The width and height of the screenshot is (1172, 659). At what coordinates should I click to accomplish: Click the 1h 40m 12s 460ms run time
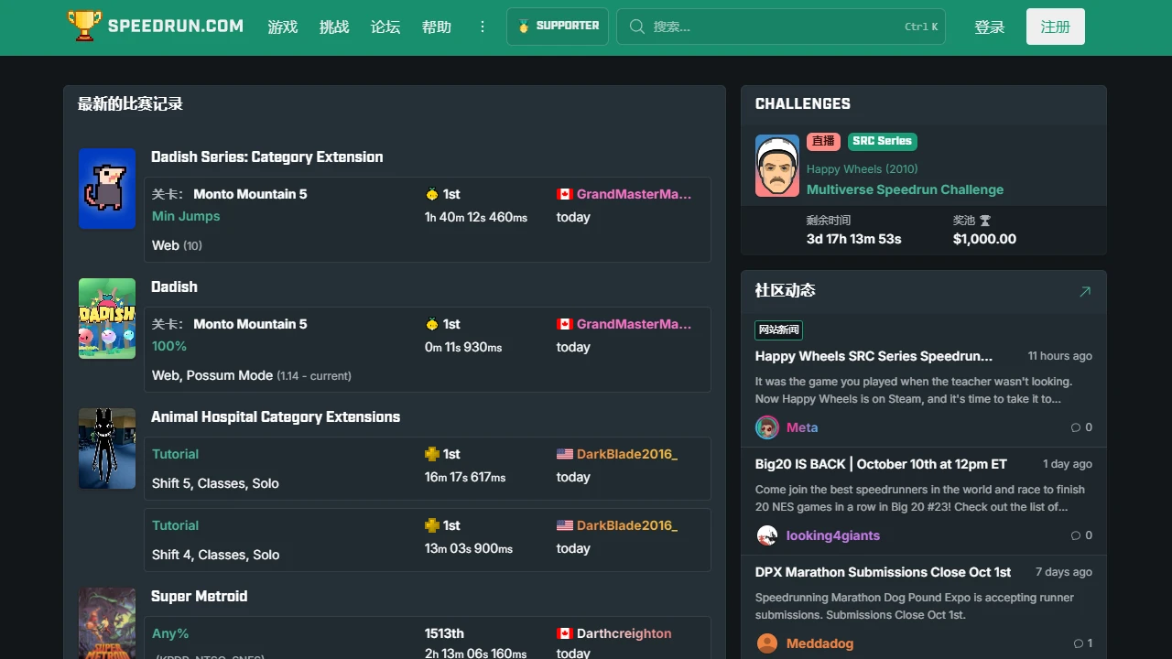[x=476, y=218]
